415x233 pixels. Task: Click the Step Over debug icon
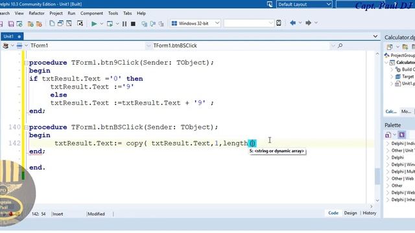coord(153,24)
